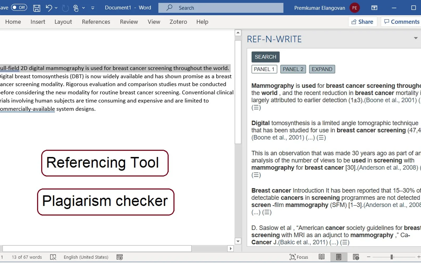Image resolution: width=421 pixels, height=263 pixels.
Task: Click the EXPAND button
Action: pos(322,69)
